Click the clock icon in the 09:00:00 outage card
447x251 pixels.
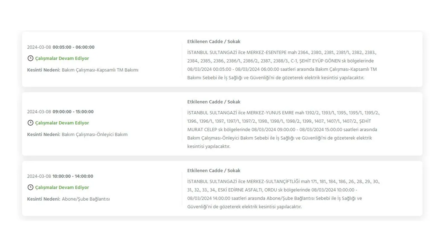point(30,123)
